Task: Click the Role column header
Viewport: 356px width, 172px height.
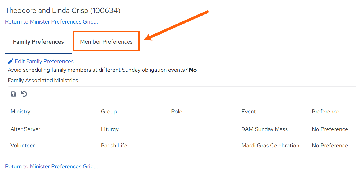Action: 177,112
